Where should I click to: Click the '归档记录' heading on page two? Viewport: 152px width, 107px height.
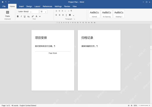pos(87,38)
